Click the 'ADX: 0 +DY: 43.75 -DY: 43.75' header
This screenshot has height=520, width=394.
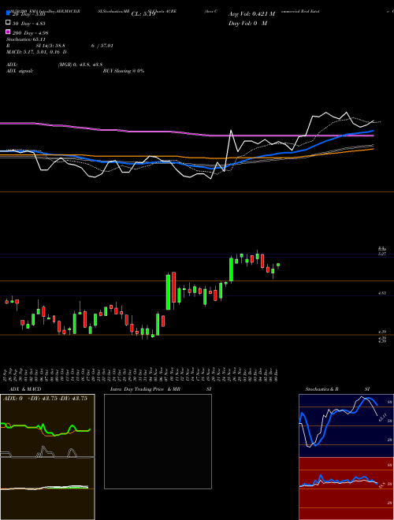[x=45, y=399]
